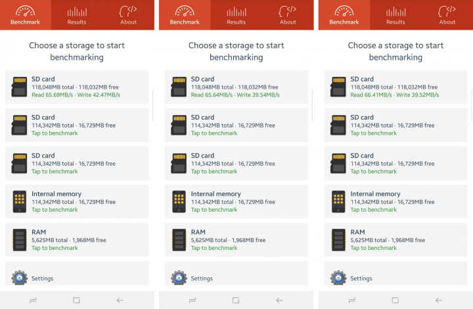Click SD card icon beside Write 39.54MB/s
Viewport: 473px width, 309px height.
(x=179, y=87)
